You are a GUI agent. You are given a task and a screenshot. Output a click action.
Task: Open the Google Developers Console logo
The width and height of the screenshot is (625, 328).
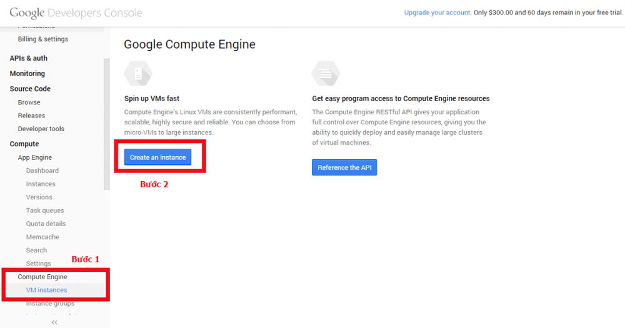click(x=76, y=12)
